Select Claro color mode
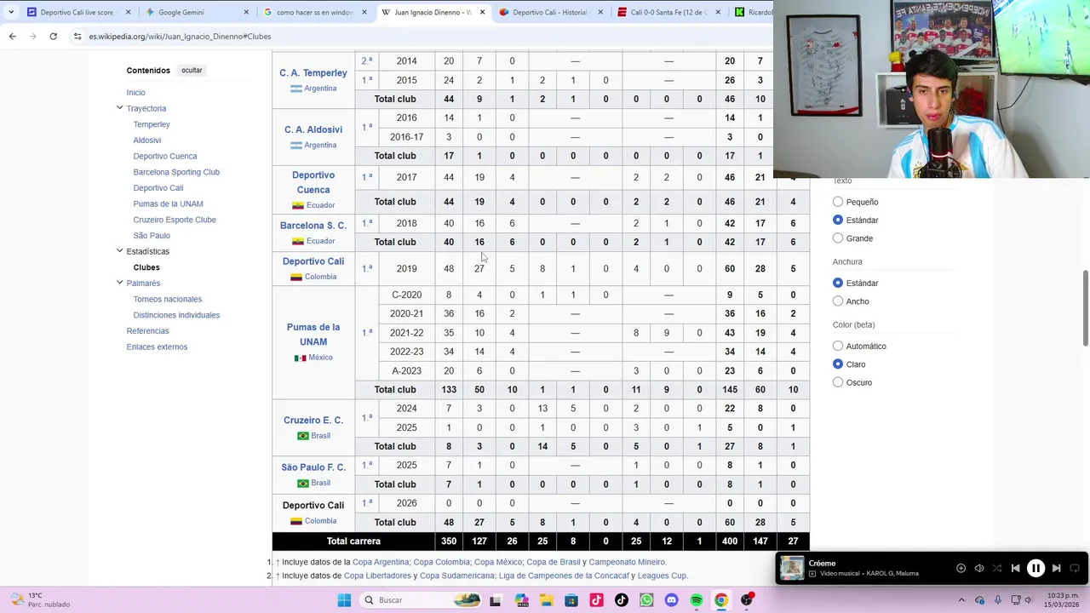This screenshot has width=1090, height=613. [838, 364]
